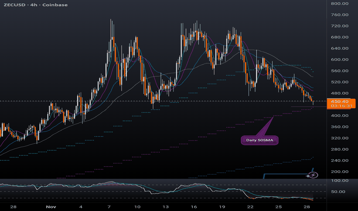Click the 600.00 label on the price axis
Image resolution: width=358 pixels, height=211 pixels.
point(339,60)
